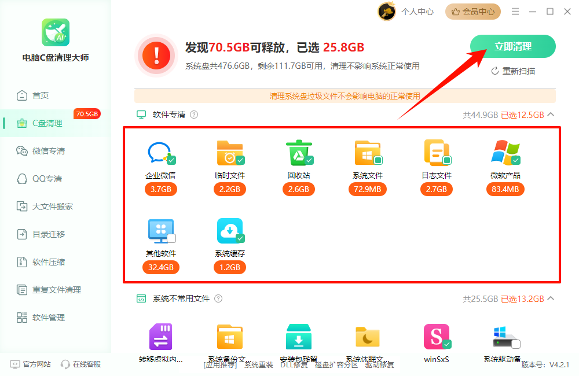The image size is (579, 376).
Task: Open the 系统备份文件 folder icon
Action: (230, 337)
